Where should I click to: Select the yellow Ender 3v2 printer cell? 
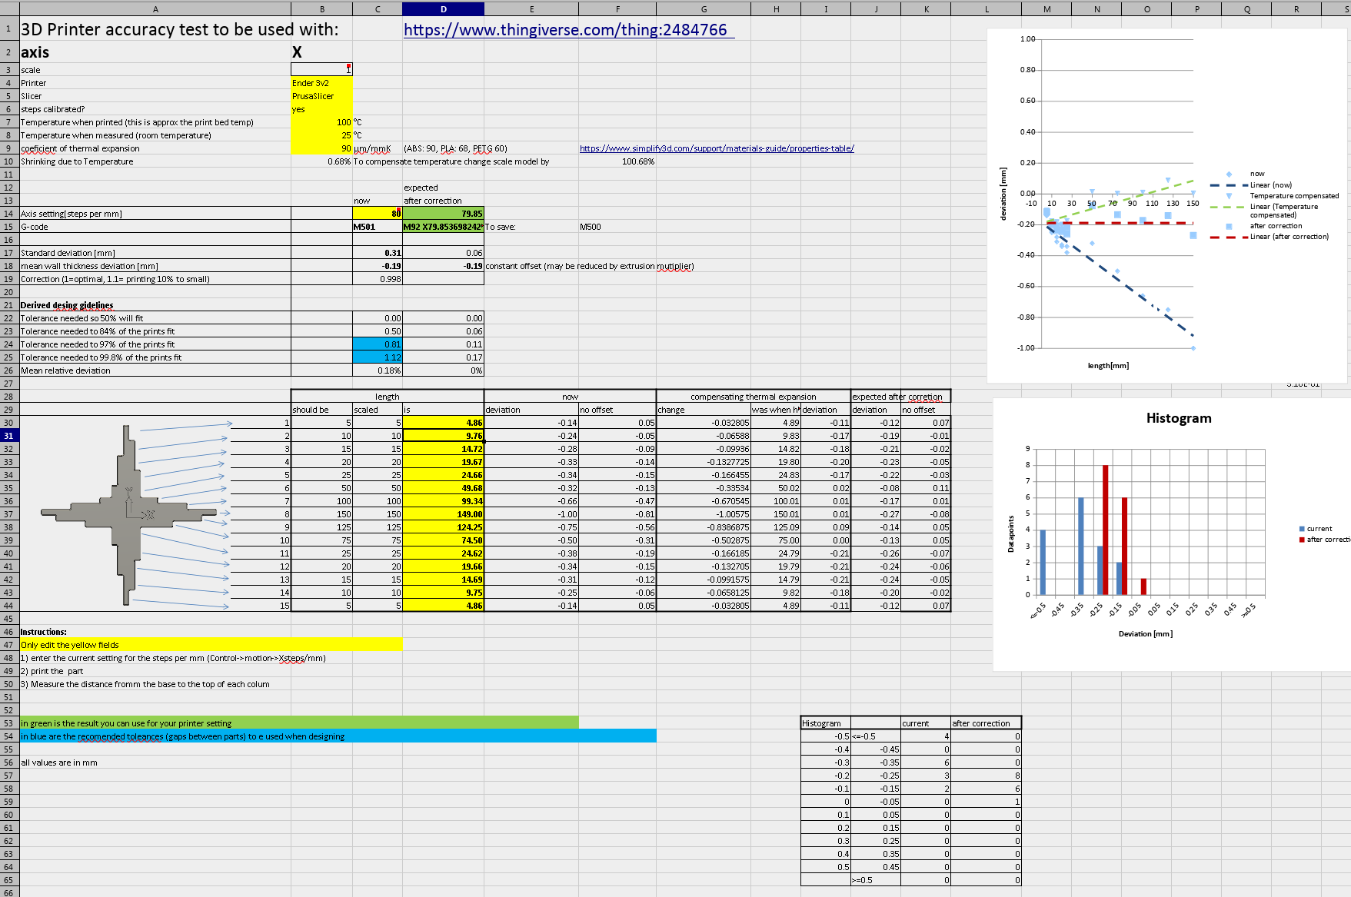(321, 82)
